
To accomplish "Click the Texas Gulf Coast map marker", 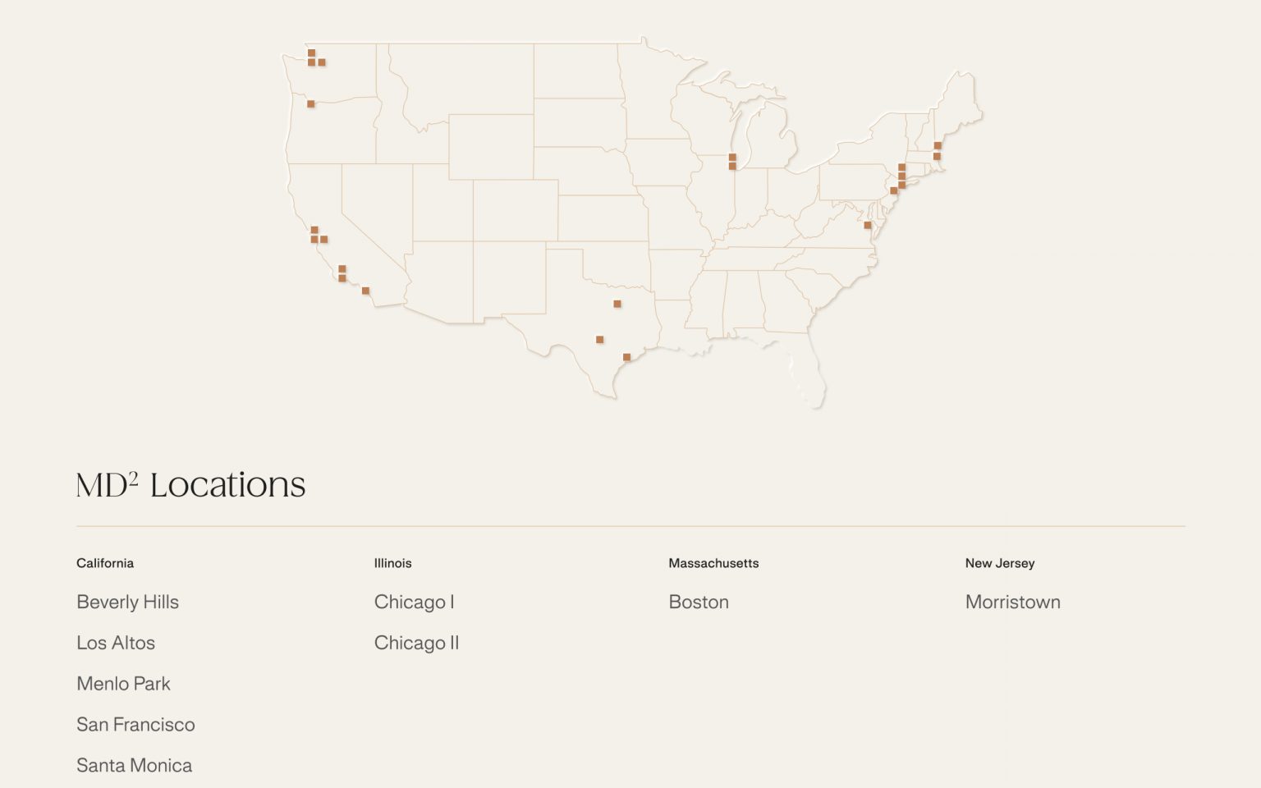I will click(626, 357).
